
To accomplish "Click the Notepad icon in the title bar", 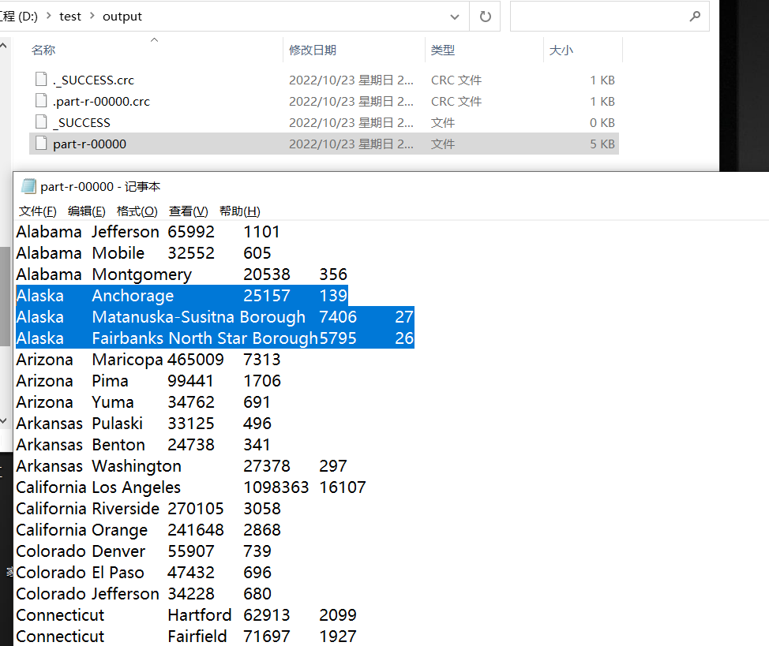I will tap(29, 186).
